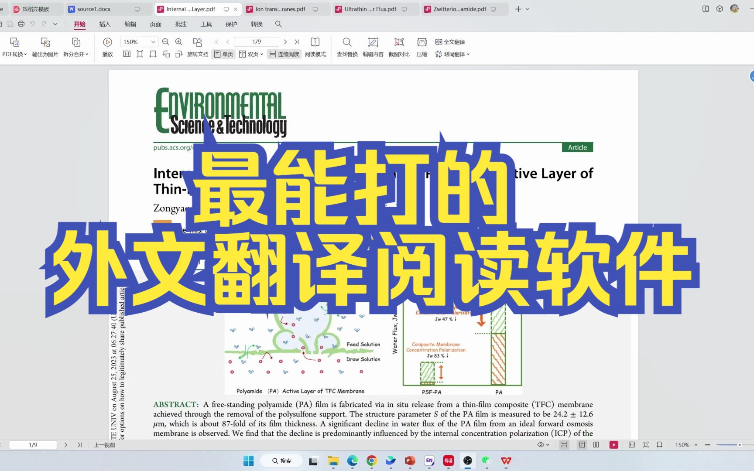Viewport: 754px width, 471px height.
Task: Expand eye mode dropdown arrow in status bar
Action: (x=548, y=445)
